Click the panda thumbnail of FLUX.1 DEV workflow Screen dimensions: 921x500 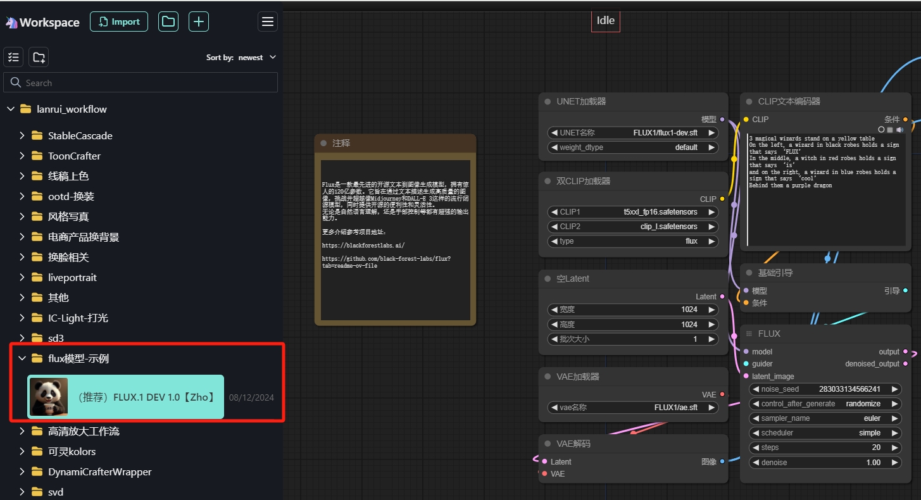point(49,397)
